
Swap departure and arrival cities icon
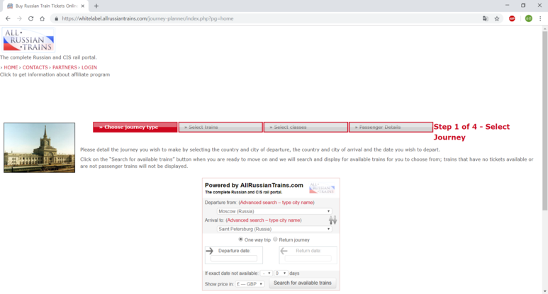pos(332,220)
